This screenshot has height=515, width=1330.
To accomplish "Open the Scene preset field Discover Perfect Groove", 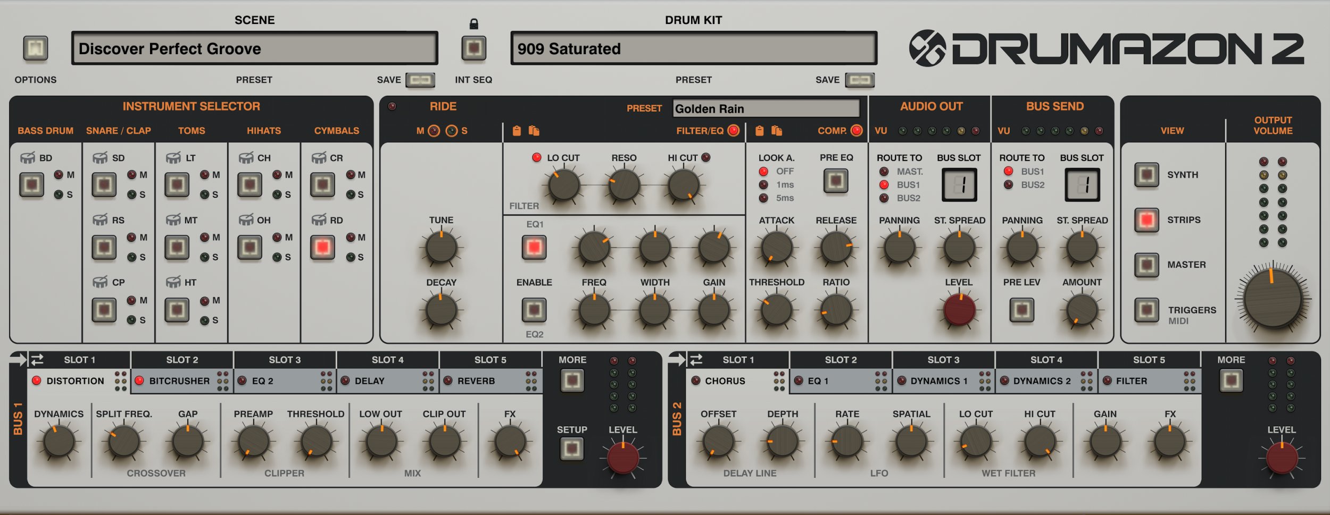I will click(x=255, y=48).
